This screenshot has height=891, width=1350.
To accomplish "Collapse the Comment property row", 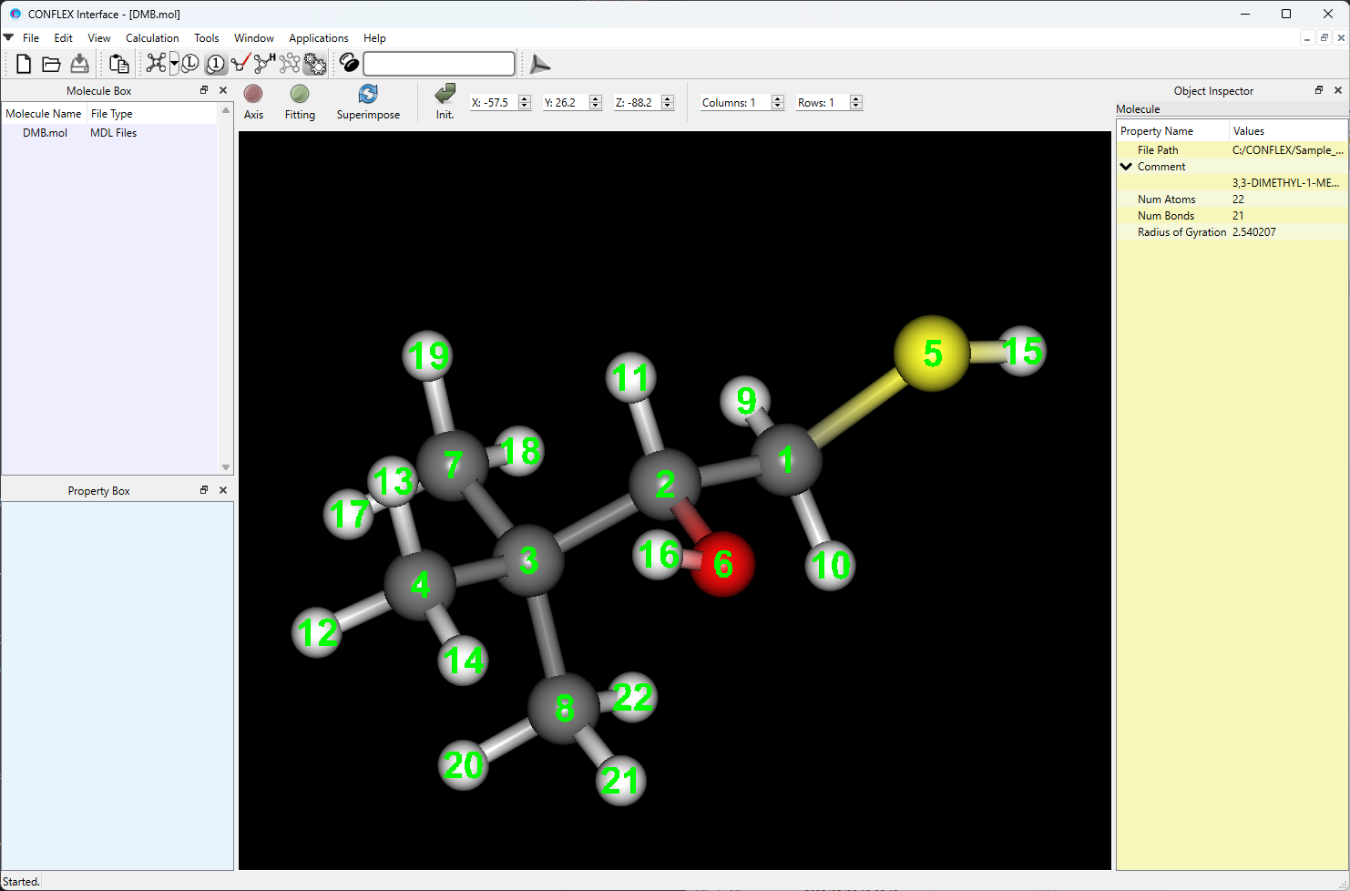I will click(1127, 167).
